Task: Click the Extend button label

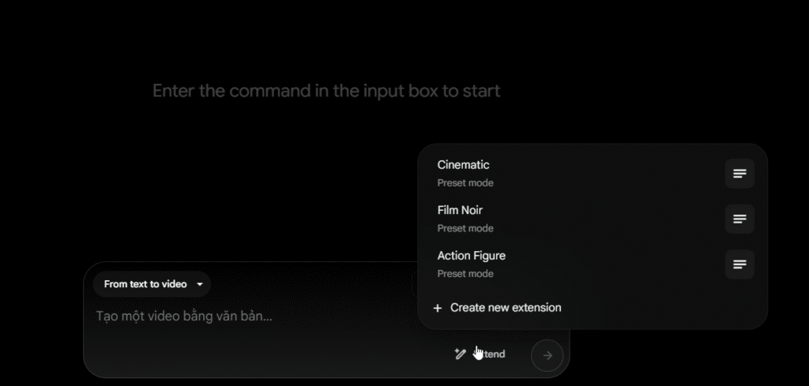Action: [x=494, y=354]
